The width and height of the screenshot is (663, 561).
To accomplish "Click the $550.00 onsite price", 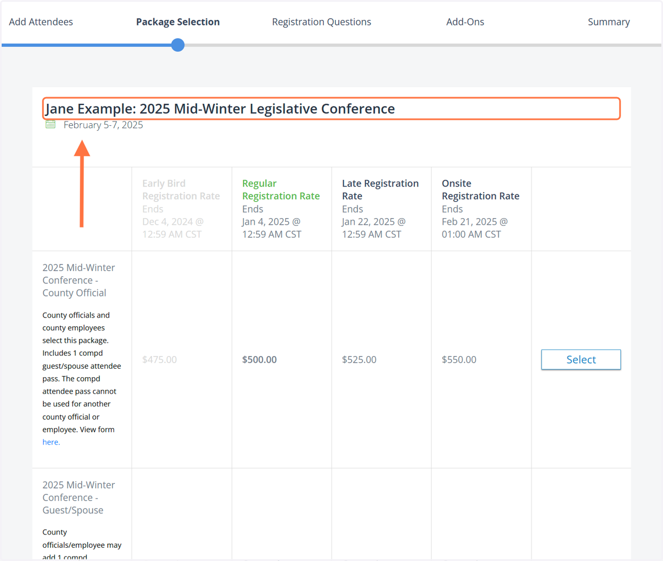I will [x=459, y=359].
